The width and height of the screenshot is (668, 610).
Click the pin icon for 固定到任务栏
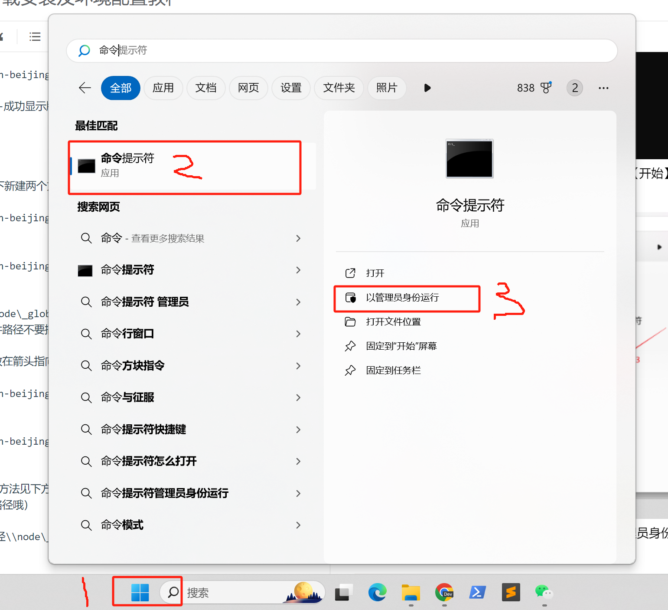pos(350,371)
